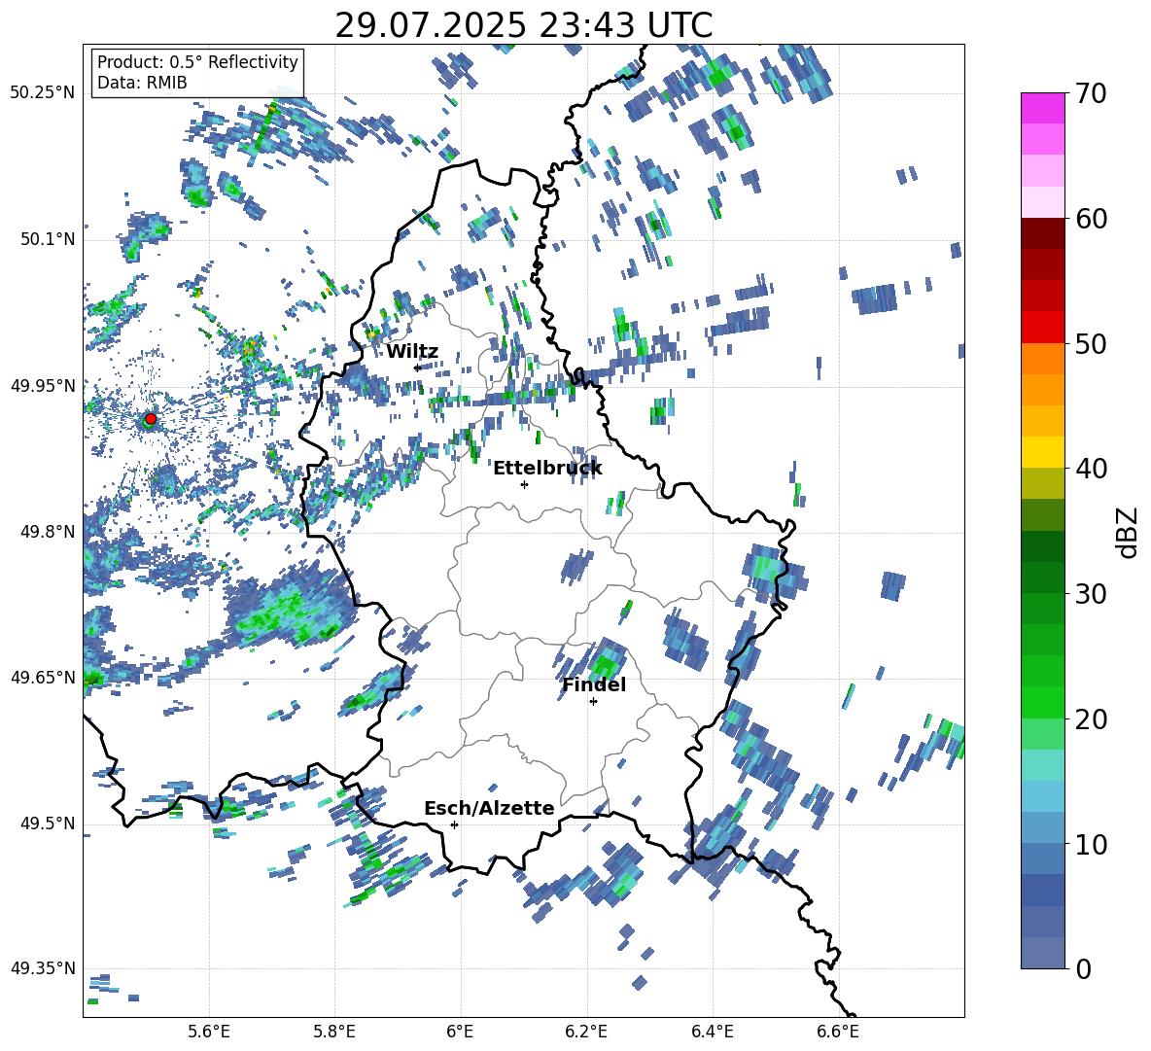Click the 6°E longitude label
Image resolution: width=1151 pixels, height=1051 pixels.
[460, 1032]
